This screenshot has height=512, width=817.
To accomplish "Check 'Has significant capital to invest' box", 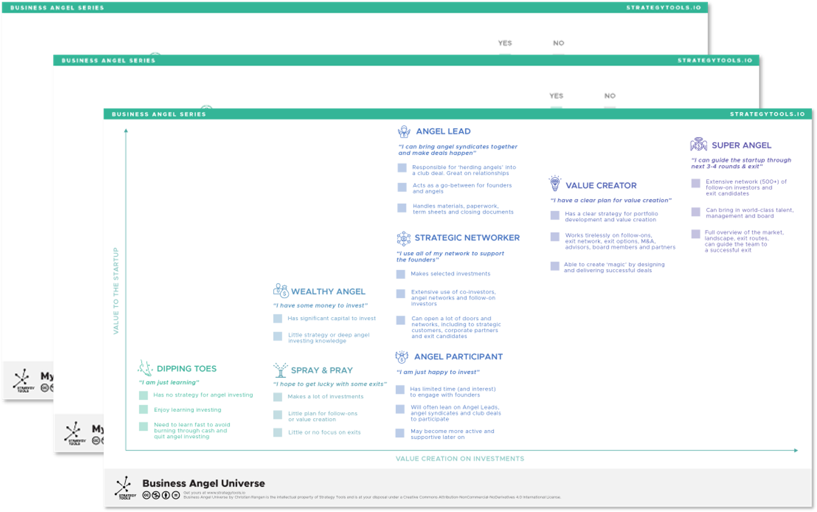I will (x=278, y=319).
